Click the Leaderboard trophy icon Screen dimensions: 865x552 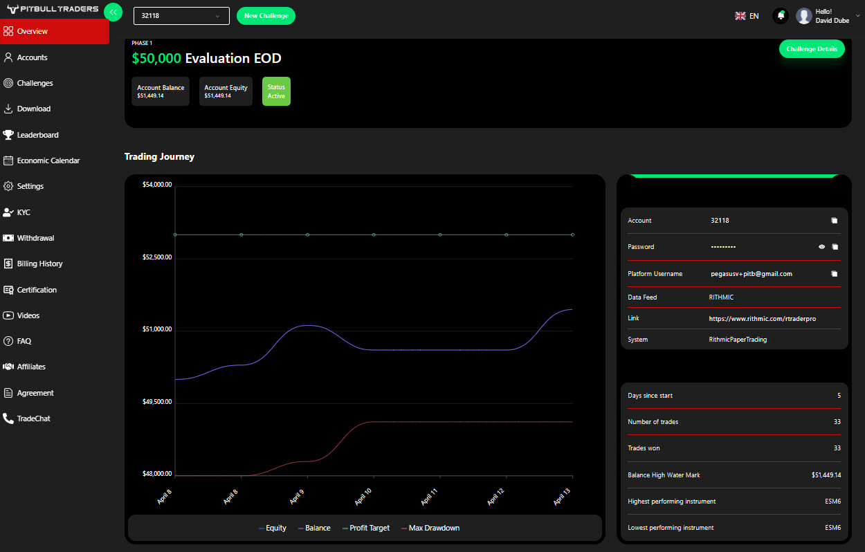click(x=8, y=135)
